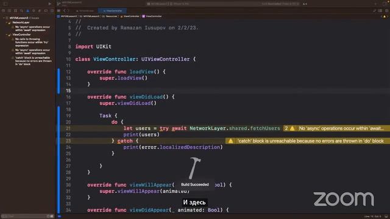The width and height of the screenshot is (390, 219).
Task: Open the library with the plus icon
Action: (375, 4)
